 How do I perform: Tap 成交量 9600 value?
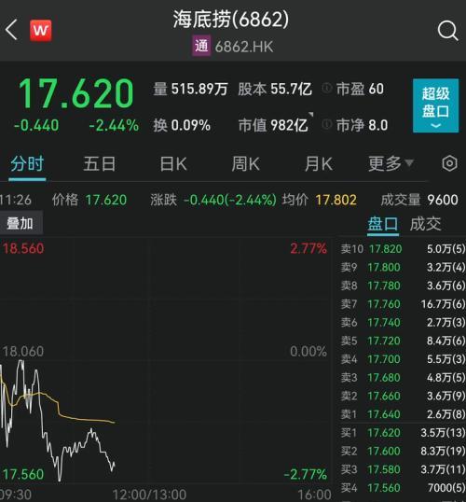coord(419,200)
